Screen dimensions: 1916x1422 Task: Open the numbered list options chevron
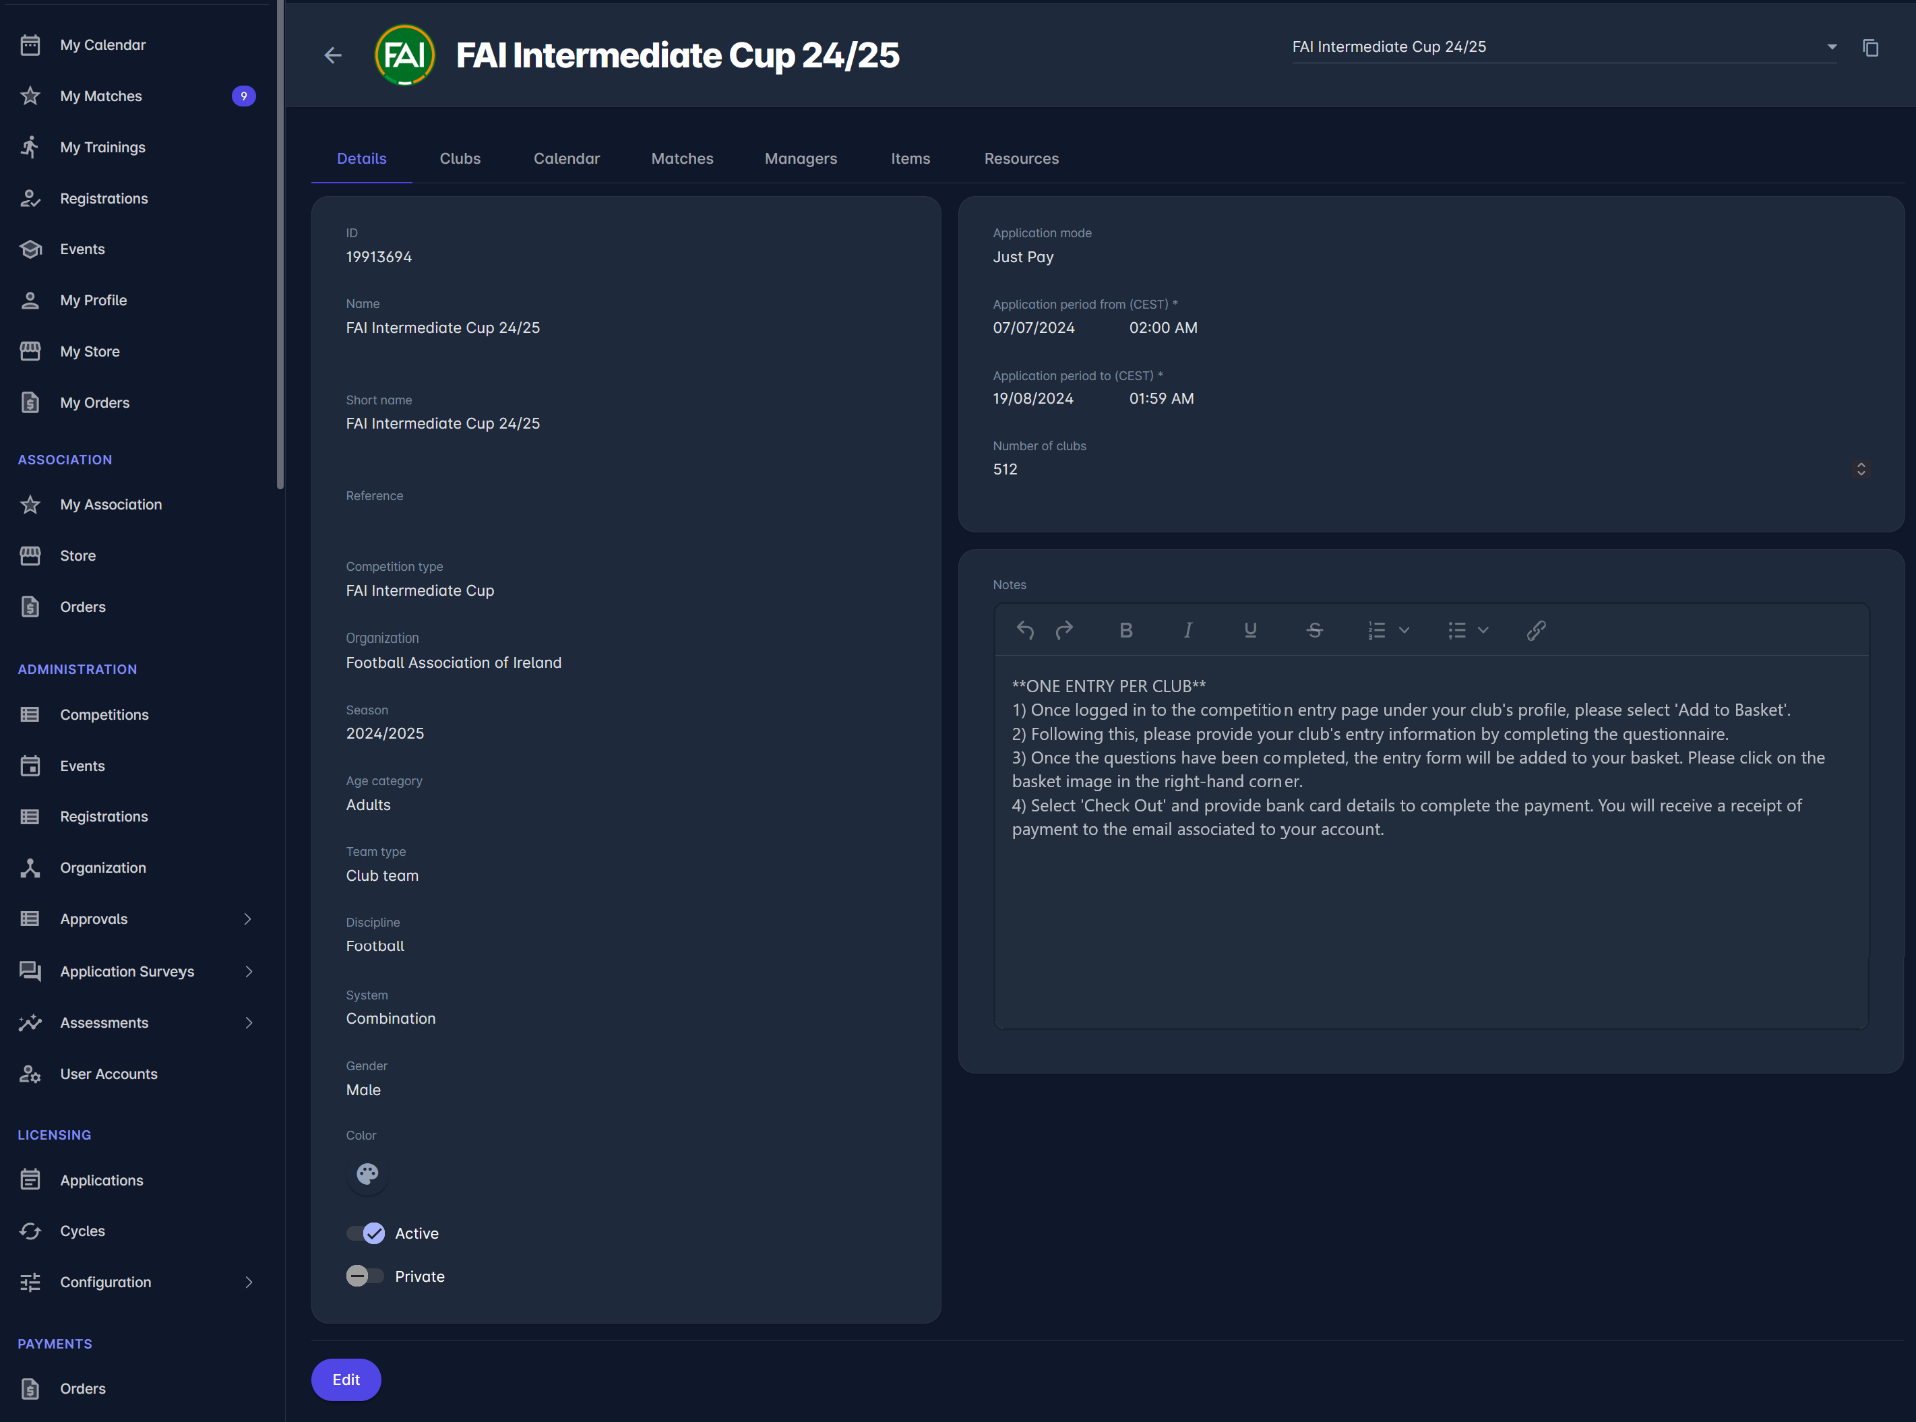point(1404,630)
